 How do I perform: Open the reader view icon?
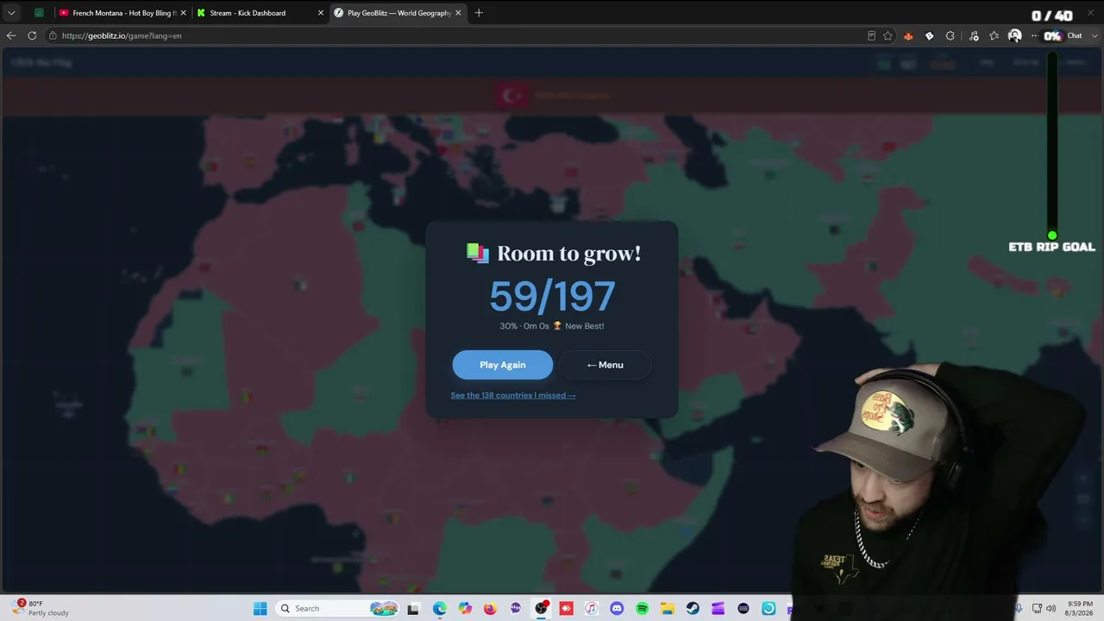pyautogui.click(x=871, y=35)
